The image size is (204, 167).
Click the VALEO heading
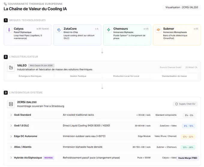tap(22, 65)
